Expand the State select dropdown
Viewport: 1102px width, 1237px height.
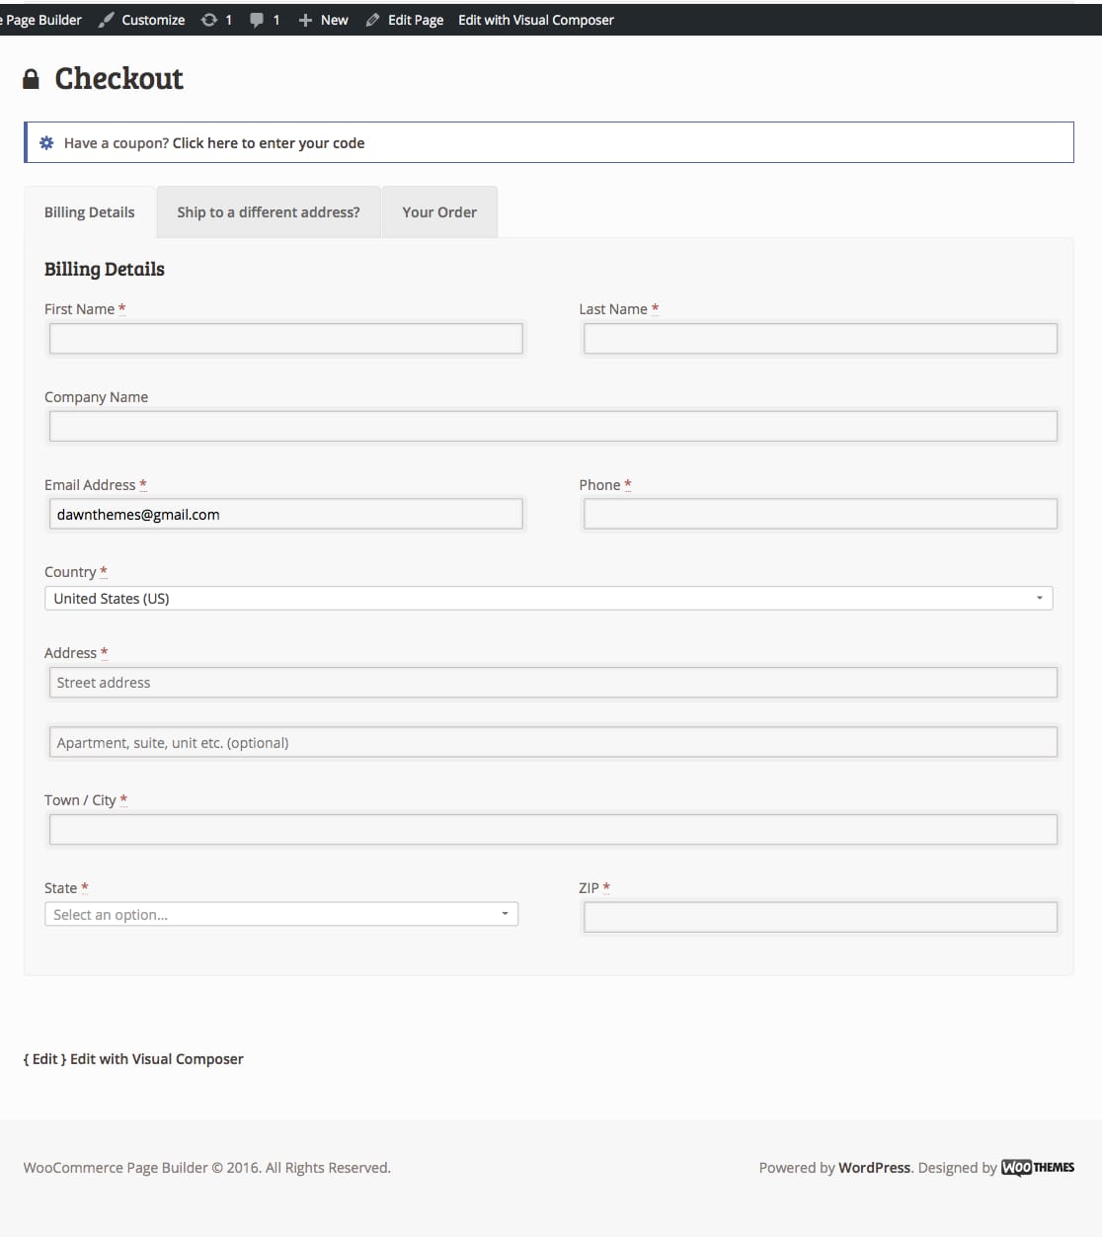click(281, 915)
